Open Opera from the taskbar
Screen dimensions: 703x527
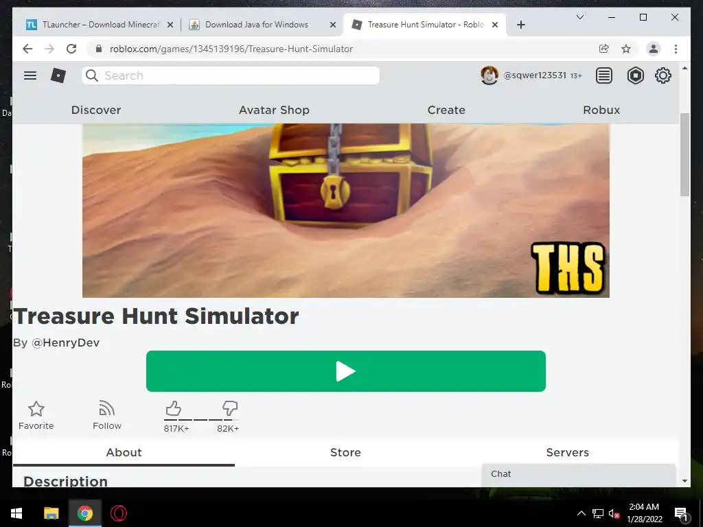point(118,513)
